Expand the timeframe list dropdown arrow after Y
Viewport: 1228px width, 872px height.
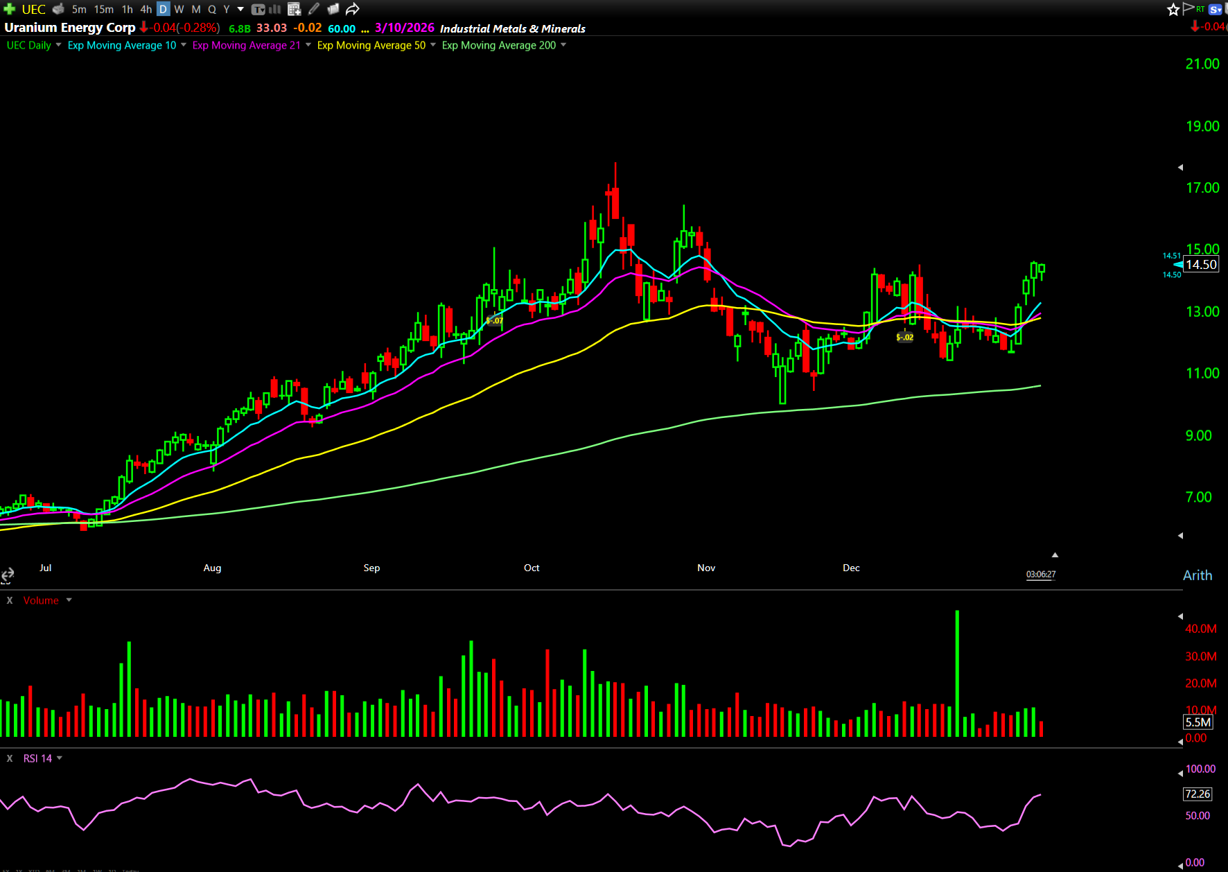[240, 9]
